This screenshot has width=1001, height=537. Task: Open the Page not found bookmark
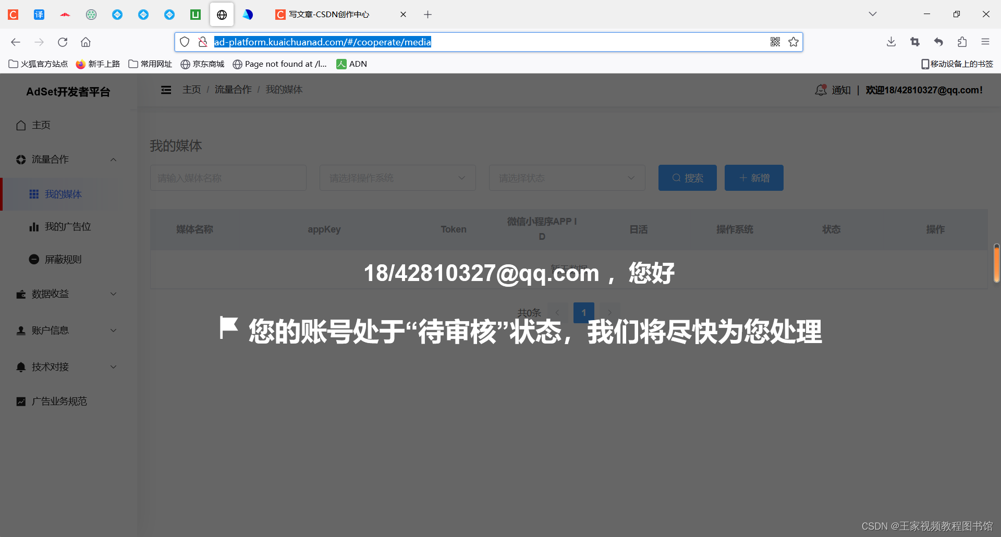[280, 64]
